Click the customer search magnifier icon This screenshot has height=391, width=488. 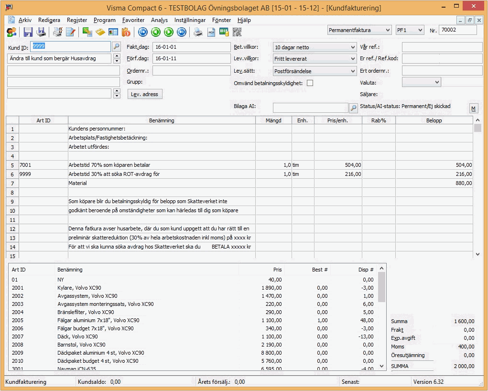click(116, 47)
